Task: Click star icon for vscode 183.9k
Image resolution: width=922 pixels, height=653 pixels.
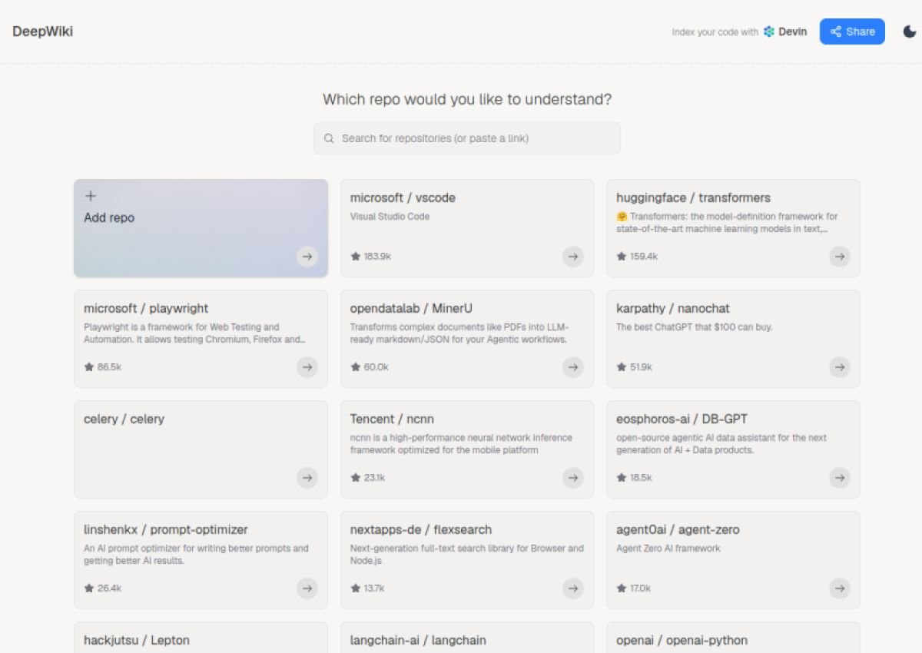Action: [355, 257]
